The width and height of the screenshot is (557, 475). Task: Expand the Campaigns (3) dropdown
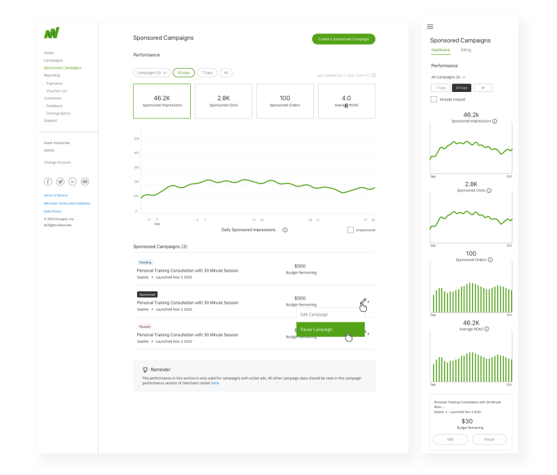pos(152,72)
